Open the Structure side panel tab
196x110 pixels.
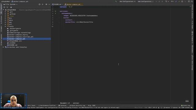tap(1, 20)
